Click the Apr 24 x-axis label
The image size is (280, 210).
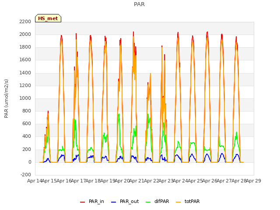pos(181,181)
